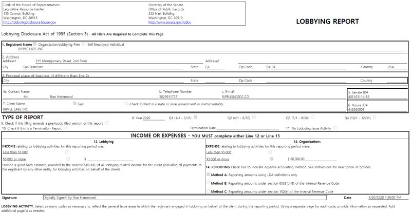This screenshot has width=411, height=214.
Task: Click the Address1 field with Montgomery Street
Action: [x=119, y=61]
